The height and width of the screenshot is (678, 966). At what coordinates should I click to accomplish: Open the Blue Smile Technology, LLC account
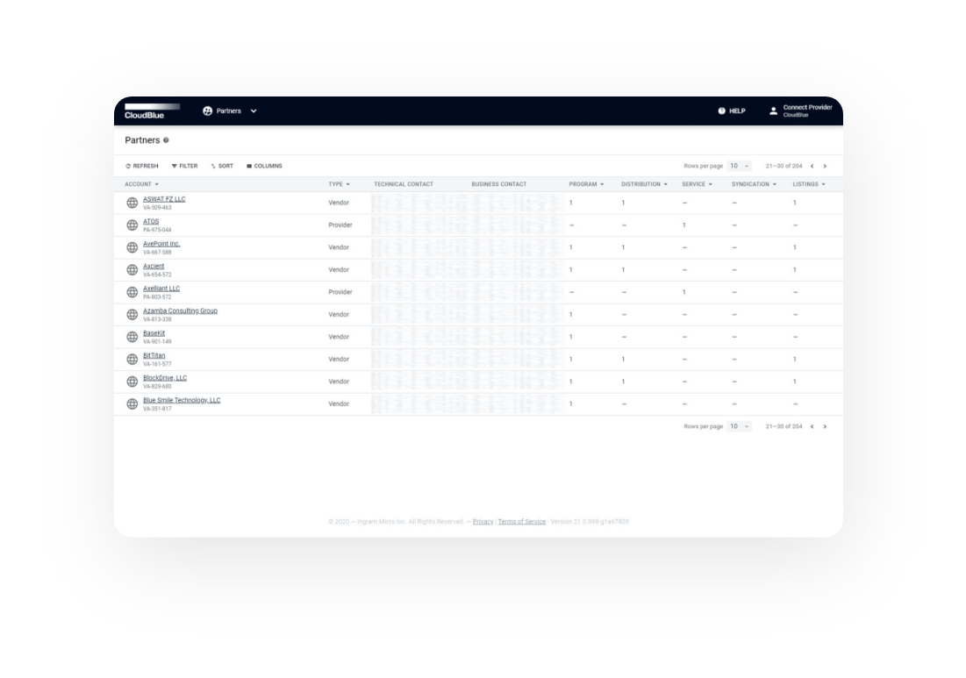pos(182,400)
